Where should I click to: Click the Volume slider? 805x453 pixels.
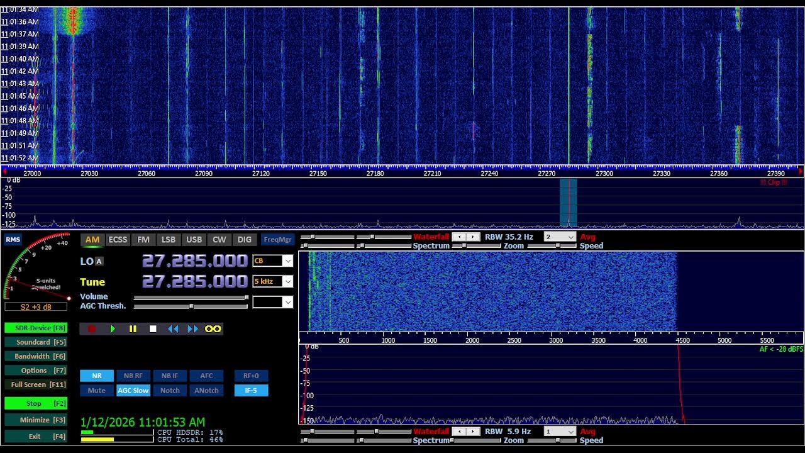[191, 298]
